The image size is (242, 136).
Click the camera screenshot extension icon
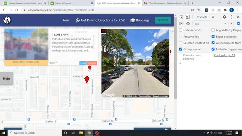pos(219,10)
